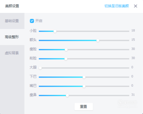Click the 下巴 slider handle

tap(84, 77)
